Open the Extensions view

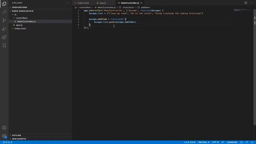pos(4,37)
